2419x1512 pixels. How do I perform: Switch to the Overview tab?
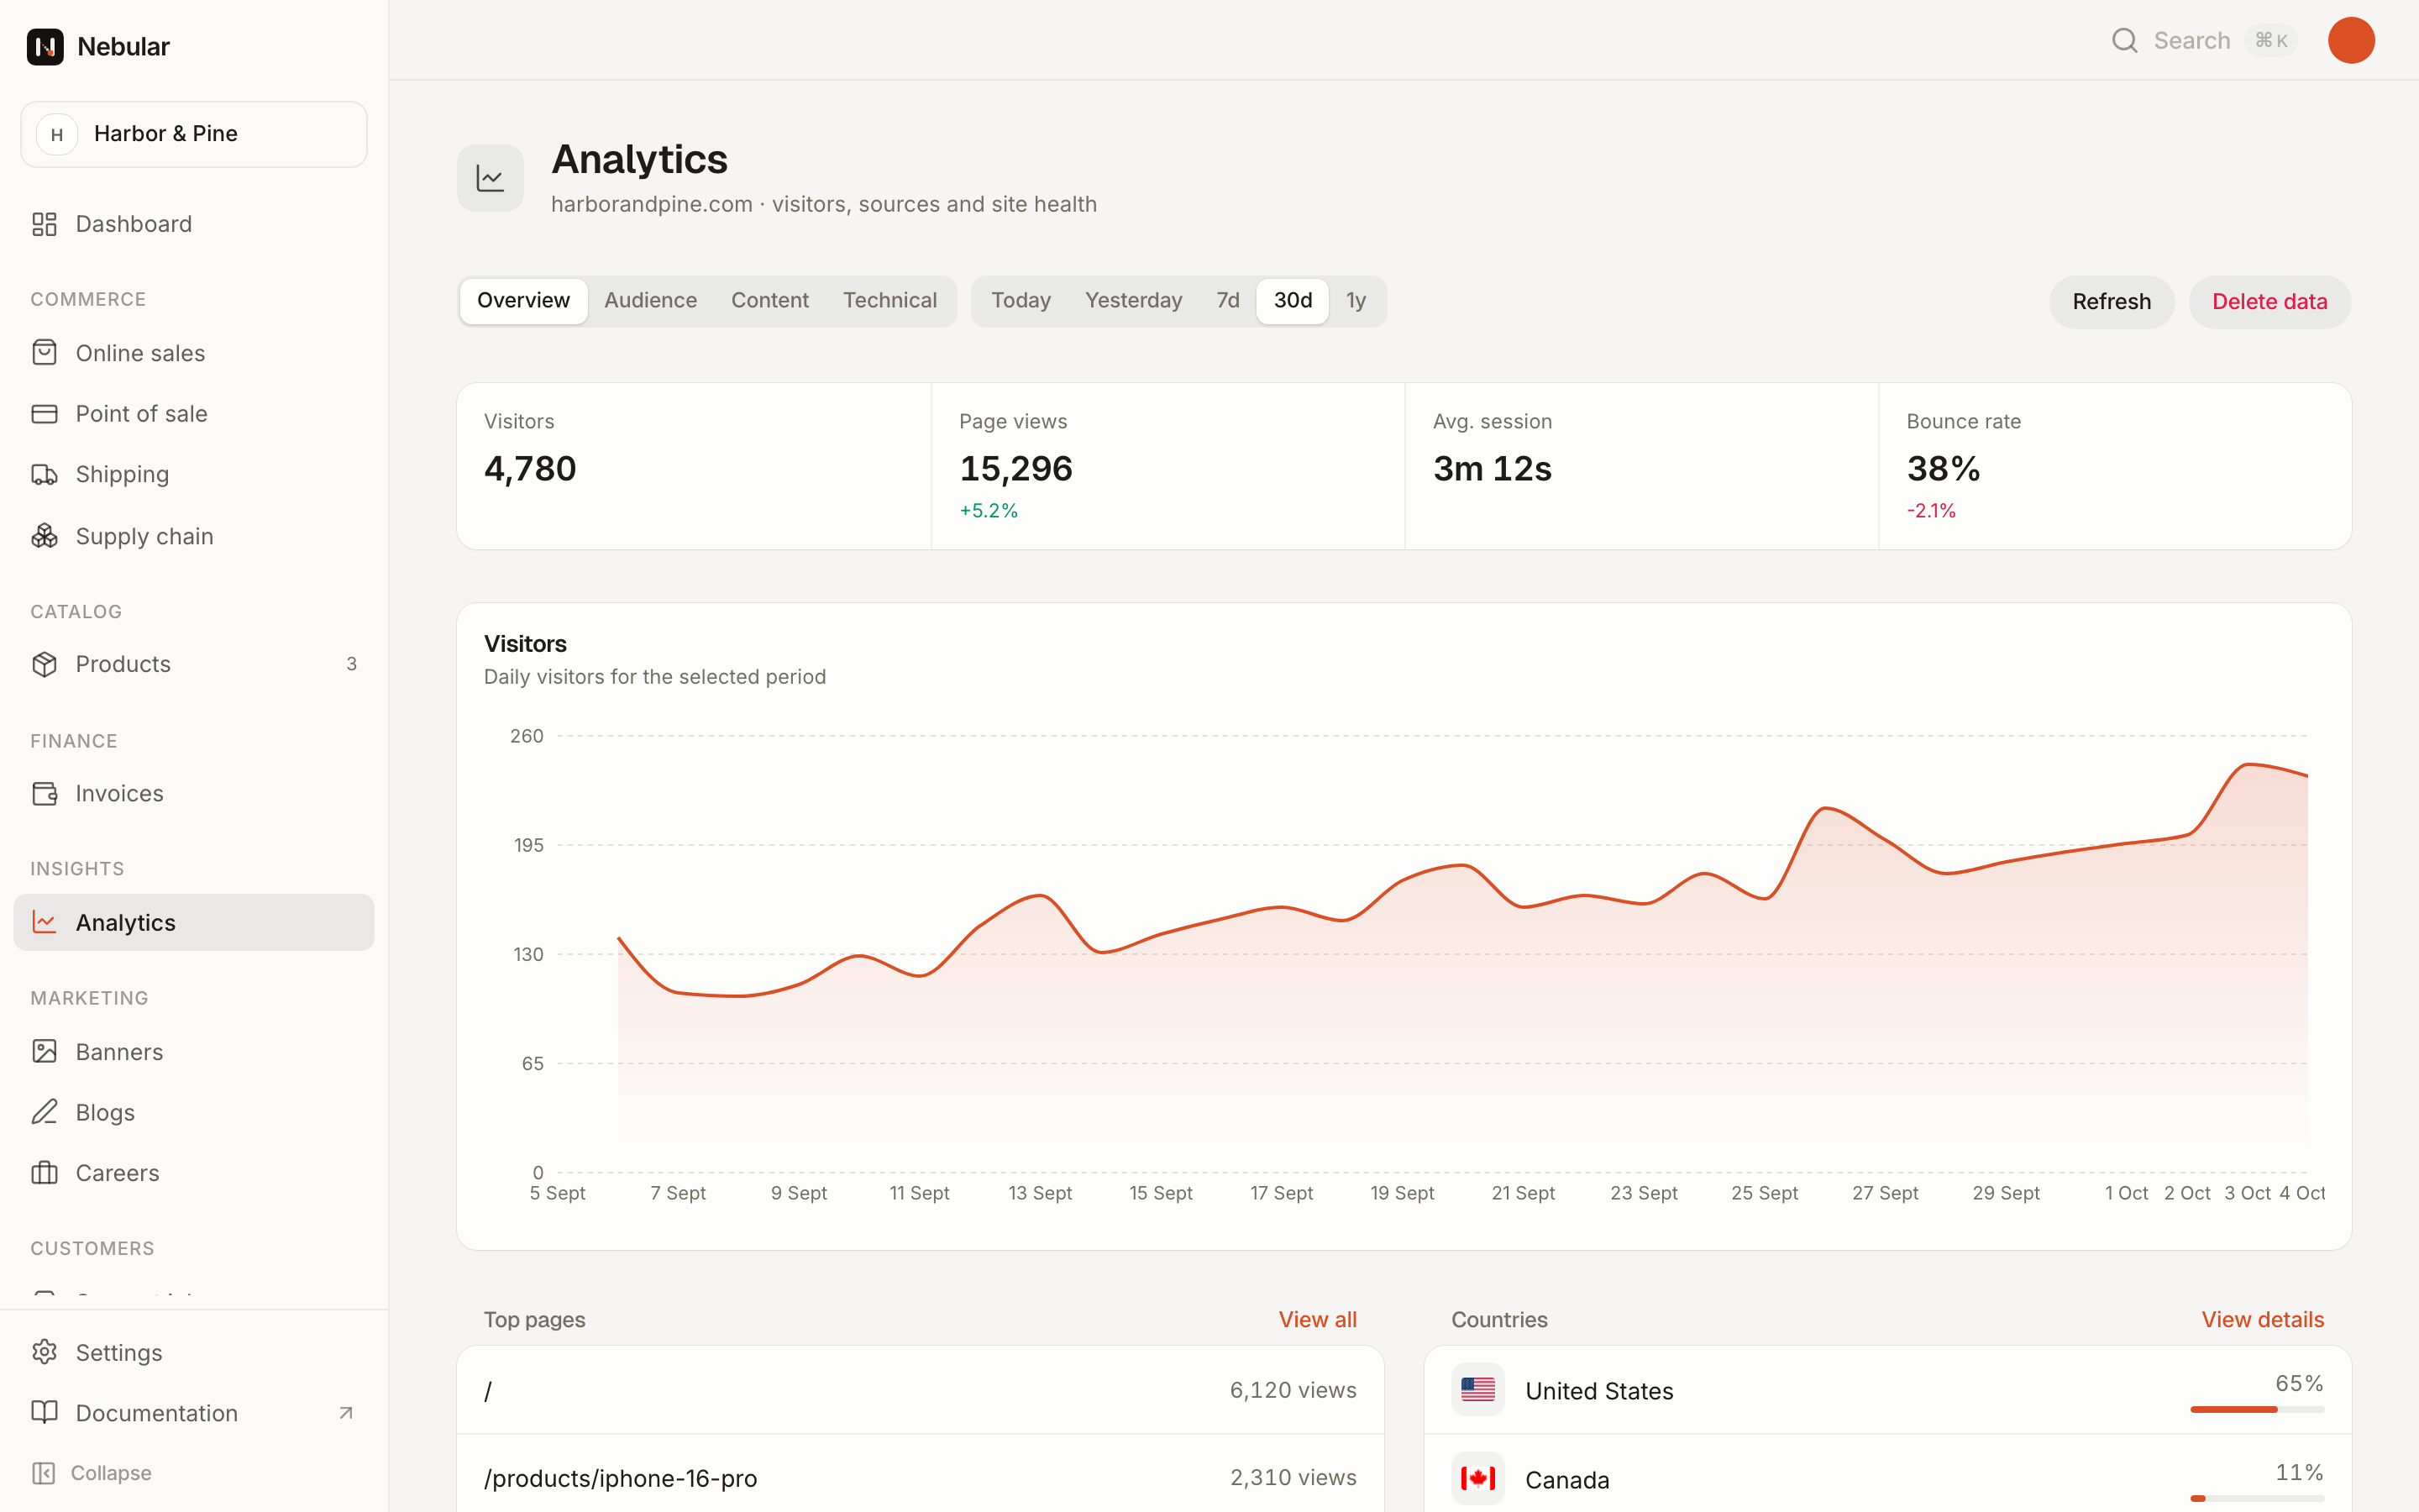click(522, 301)
